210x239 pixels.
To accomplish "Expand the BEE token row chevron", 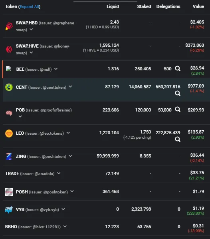I will pyautogui.click(x=56, y=69).
